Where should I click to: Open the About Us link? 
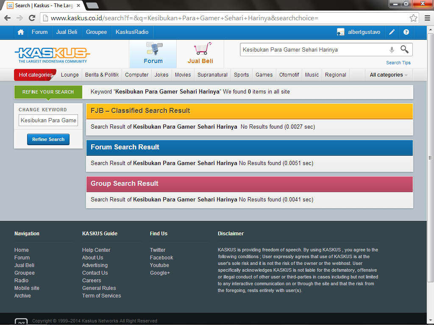[x=92, y=258]
